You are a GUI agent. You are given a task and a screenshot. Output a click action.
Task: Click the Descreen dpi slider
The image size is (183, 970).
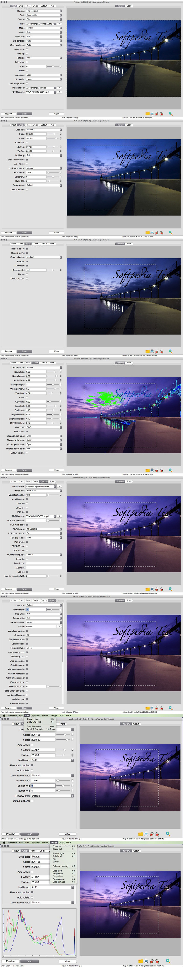coord(53,270)
